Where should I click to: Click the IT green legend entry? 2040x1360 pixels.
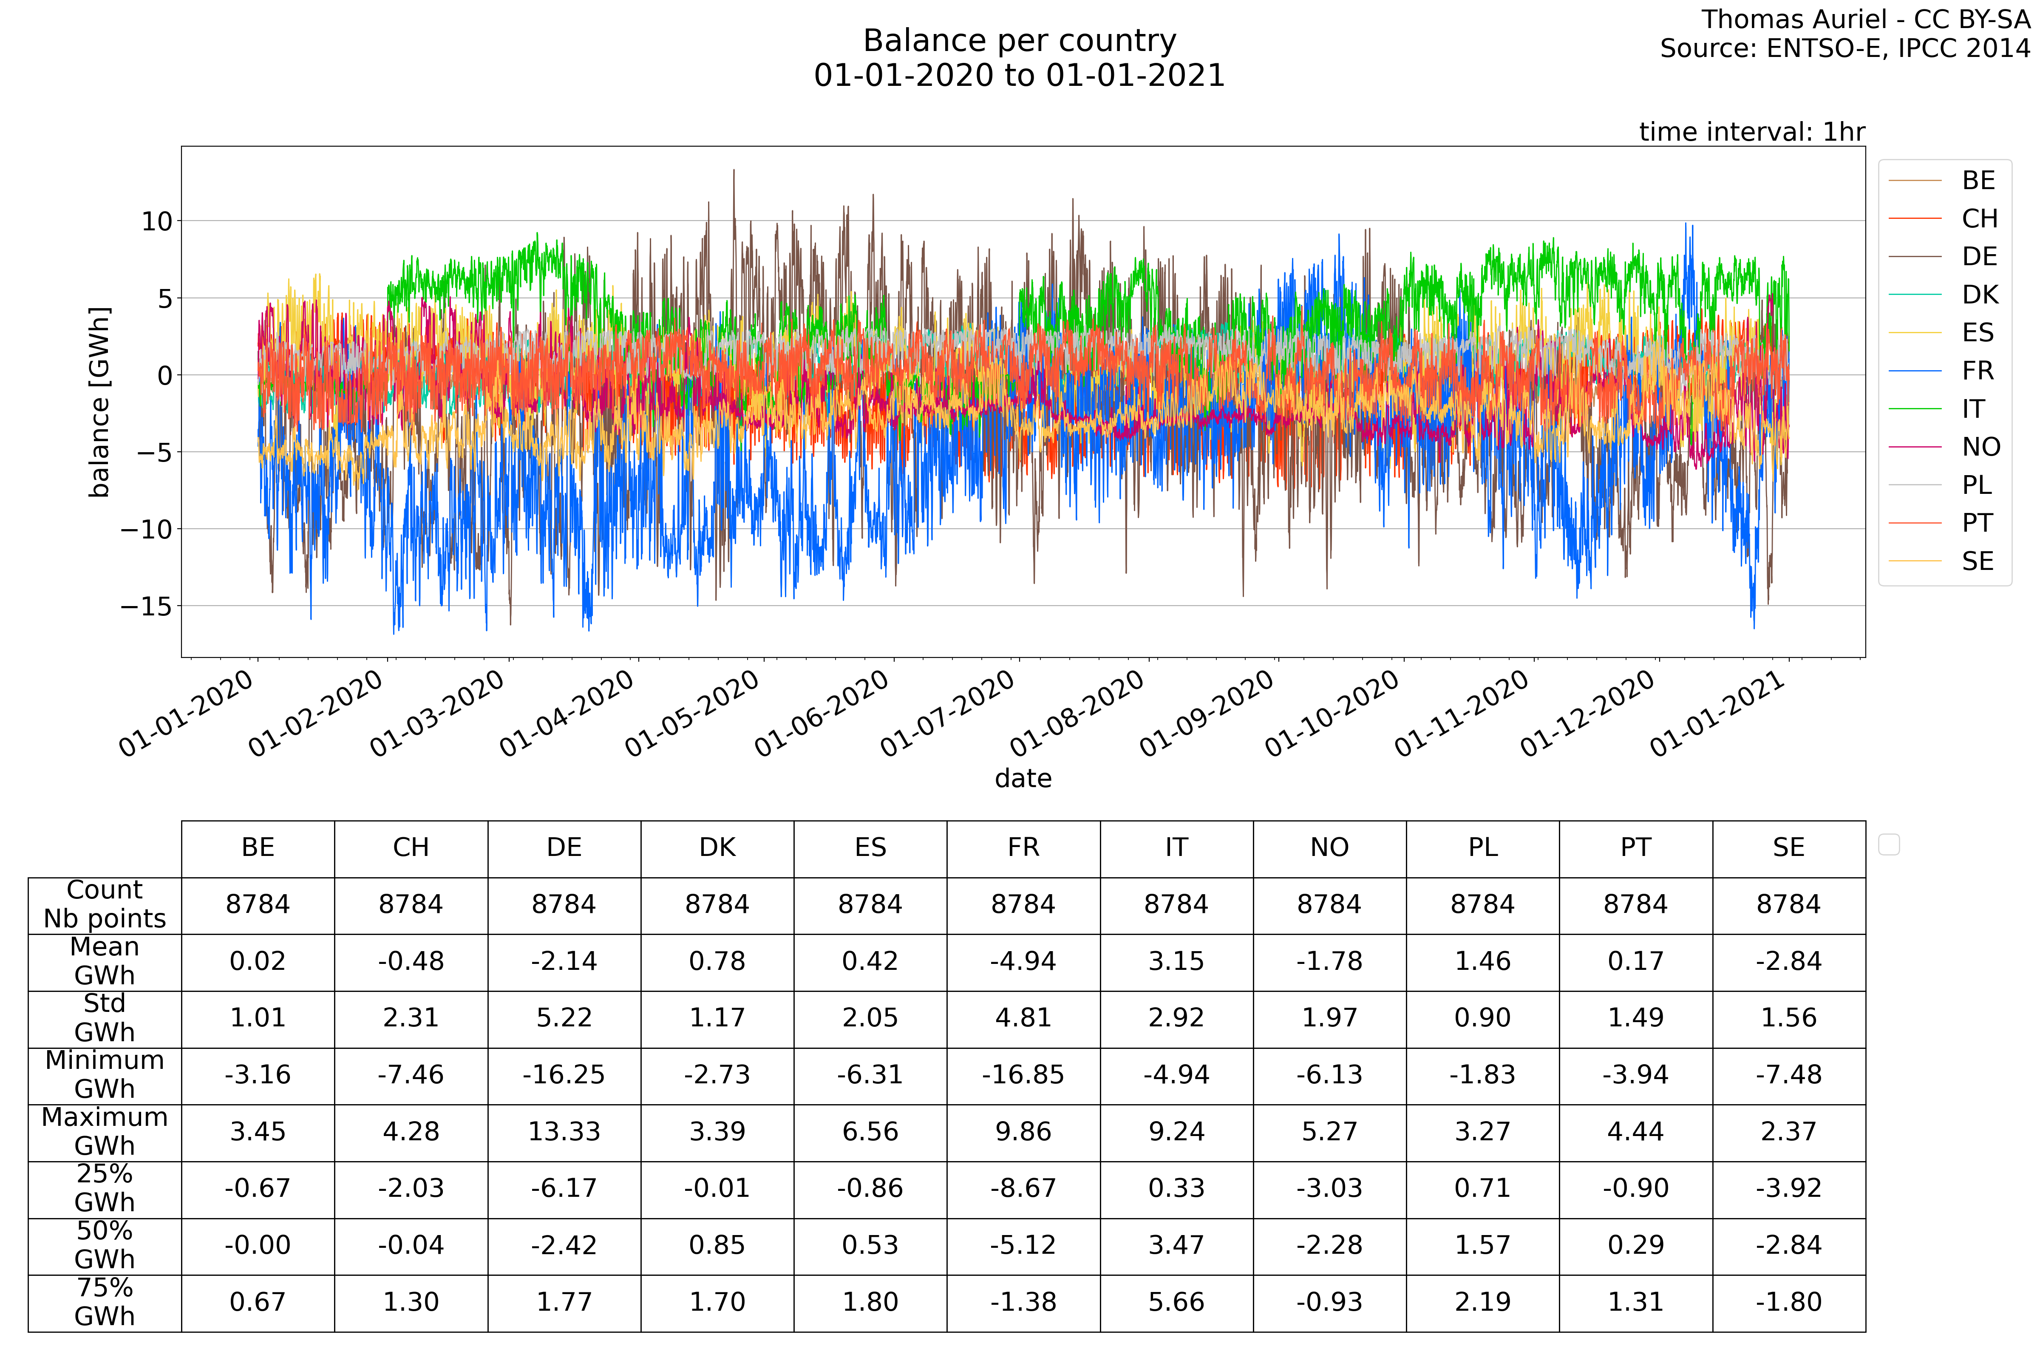pos(1972,408)
